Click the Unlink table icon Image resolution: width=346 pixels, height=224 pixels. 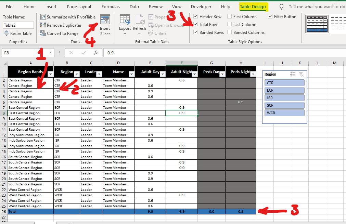point(151,34)
